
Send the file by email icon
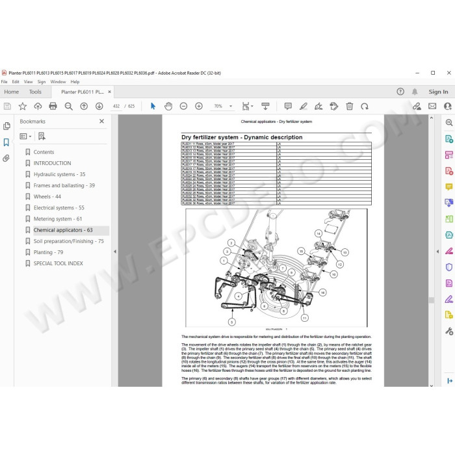432,106
